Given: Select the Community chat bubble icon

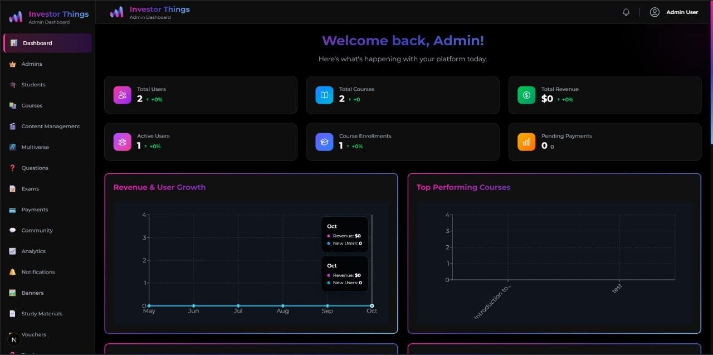Looking at the screenshot, I should (13, 230).
